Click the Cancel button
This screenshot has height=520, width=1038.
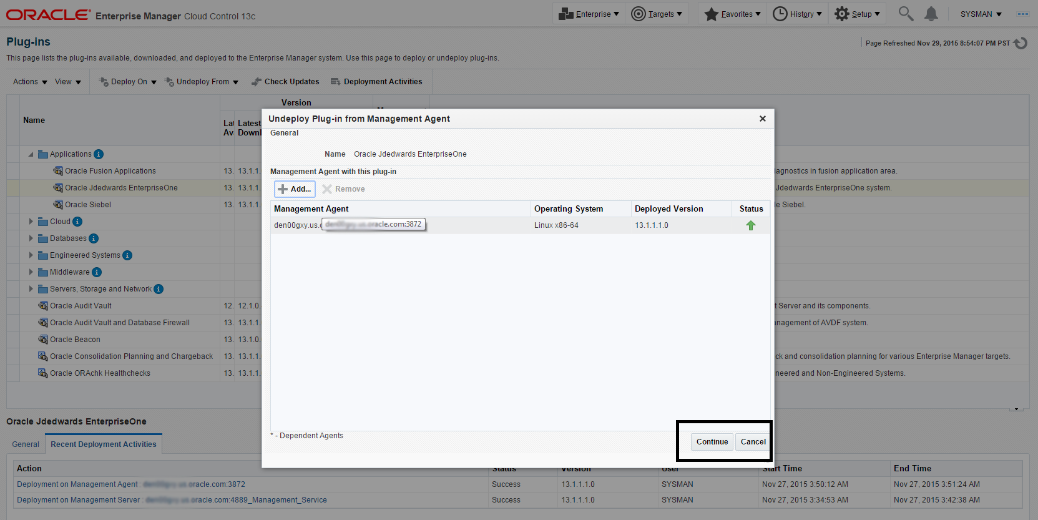coord(753,442)
